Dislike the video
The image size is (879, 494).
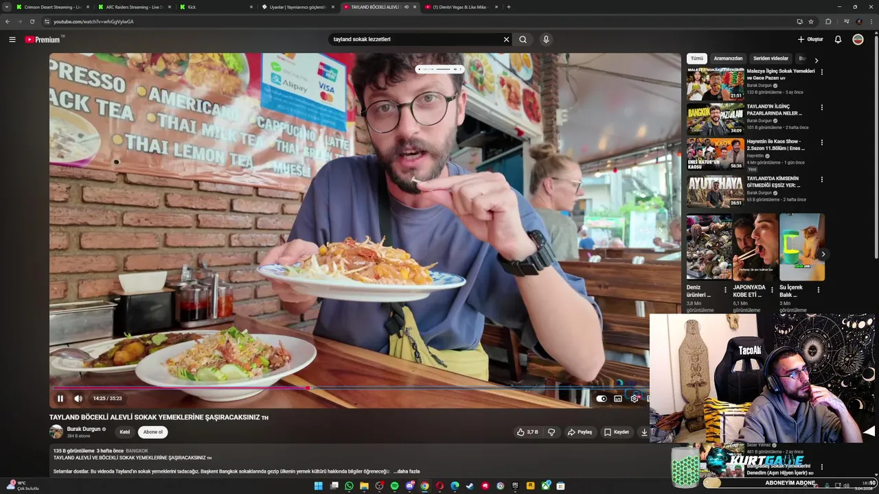[551, 432]
